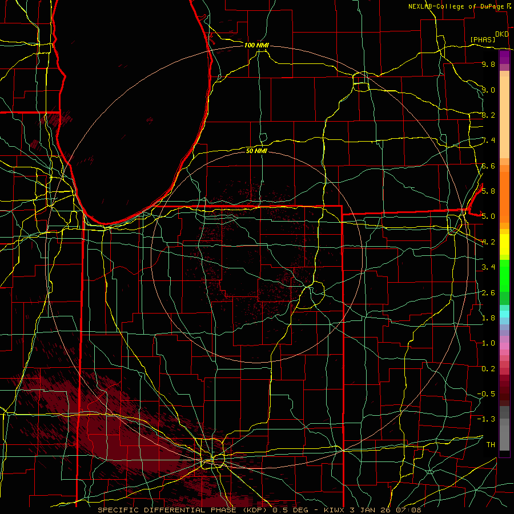Click the yellow band of the color scale
The height and width of the screenshot is (514, 514).
[x=504, y=244]
